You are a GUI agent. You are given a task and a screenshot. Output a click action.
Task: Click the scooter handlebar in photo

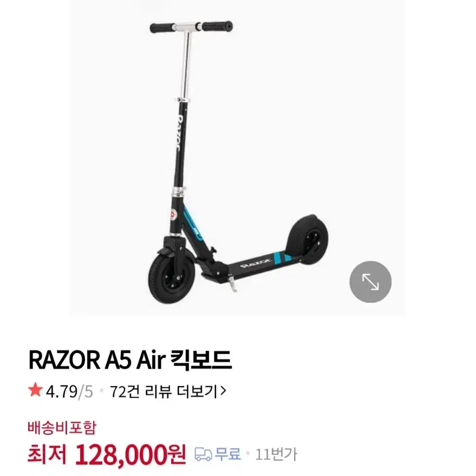191,27
